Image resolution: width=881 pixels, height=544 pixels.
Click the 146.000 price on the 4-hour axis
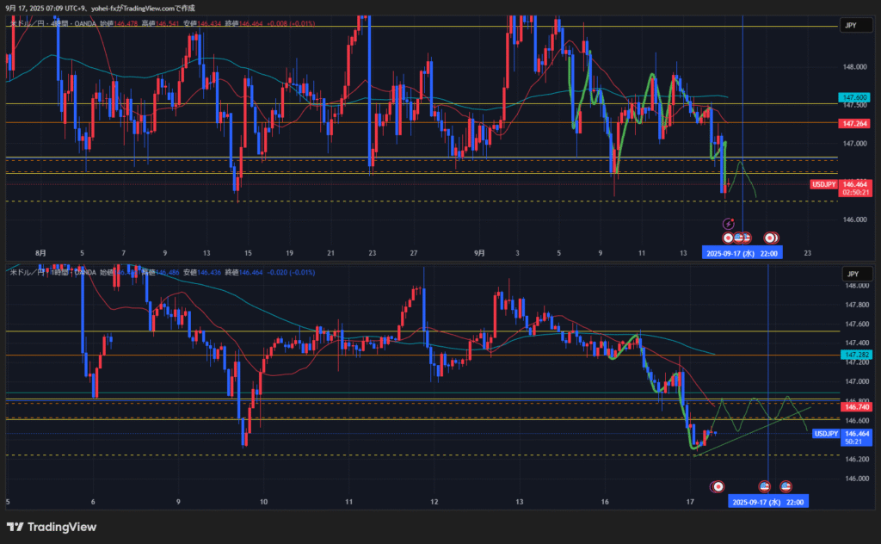pos(854,219)
